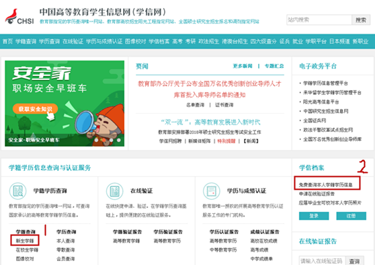Click the 在线验证 circular icon
The width and height of the screenshot is (375, 265).
[114, 191]
